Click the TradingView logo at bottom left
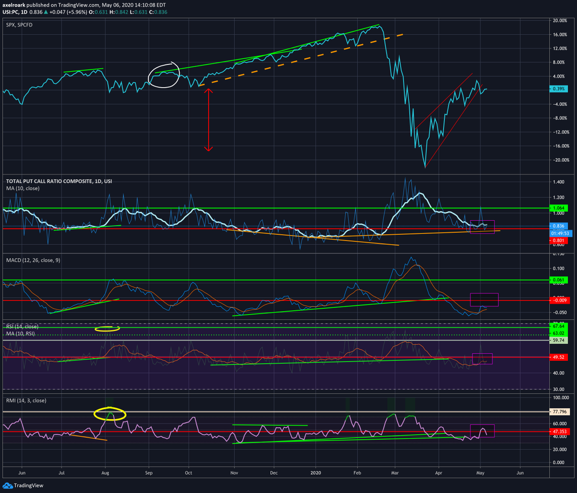This screenshot has width=577, height=493. point(24,485)
